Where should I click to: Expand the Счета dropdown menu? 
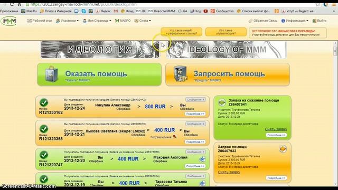click(x=143, y=21)
